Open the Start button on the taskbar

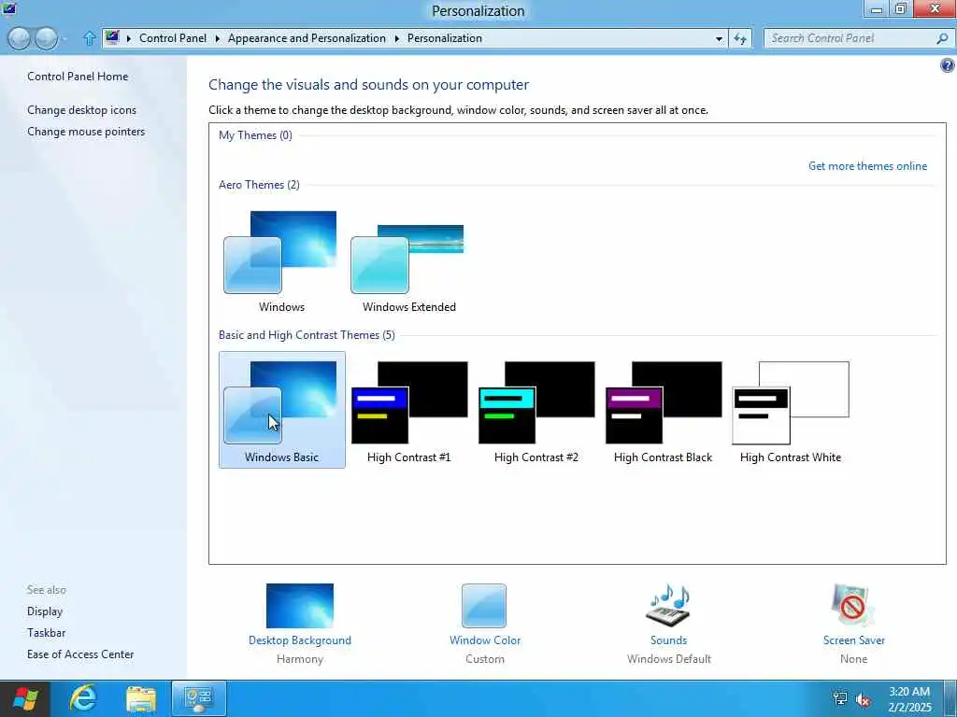[24, 698]
